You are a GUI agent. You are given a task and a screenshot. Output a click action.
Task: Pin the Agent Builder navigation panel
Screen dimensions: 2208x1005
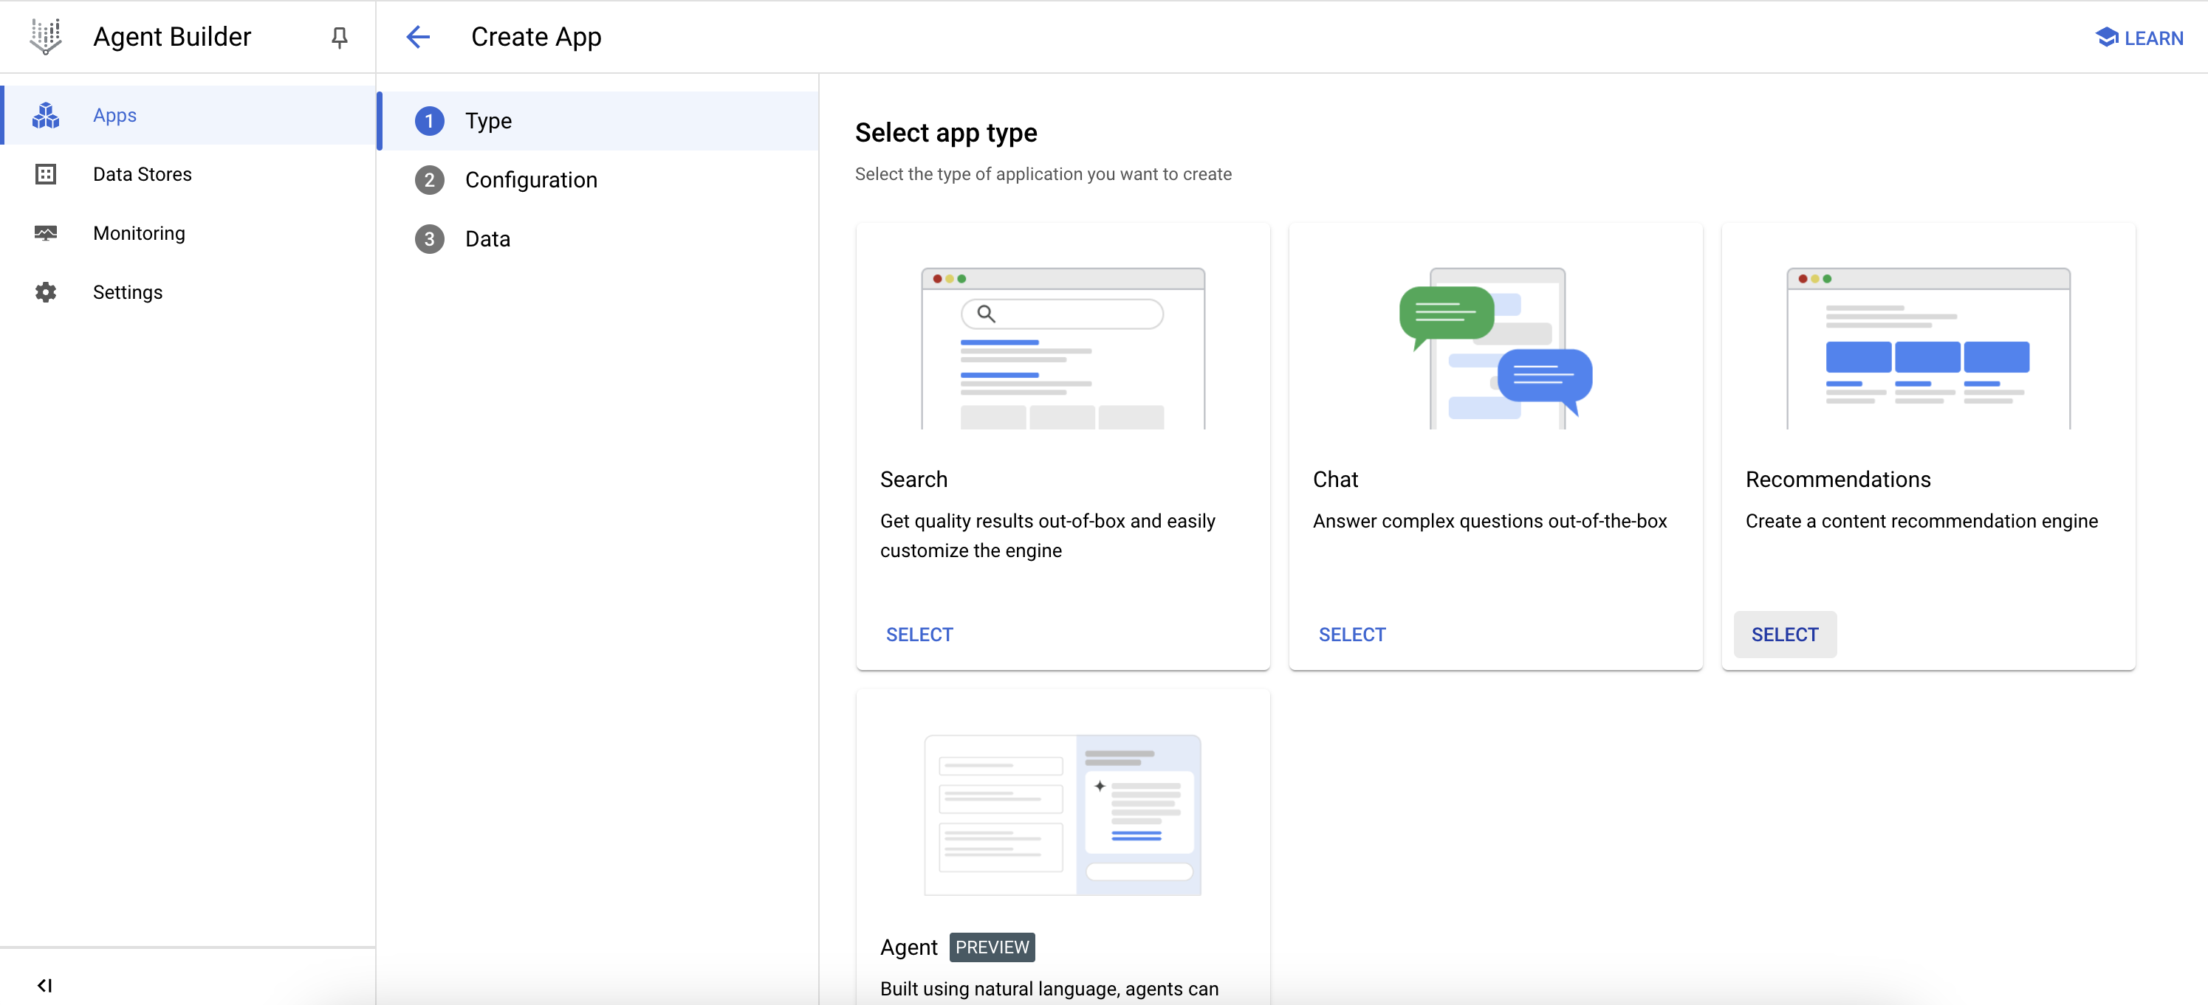(340, 37)
